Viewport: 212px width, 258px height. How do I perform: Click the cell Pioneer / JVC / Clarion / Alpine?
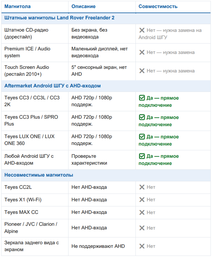click(35, 228)
